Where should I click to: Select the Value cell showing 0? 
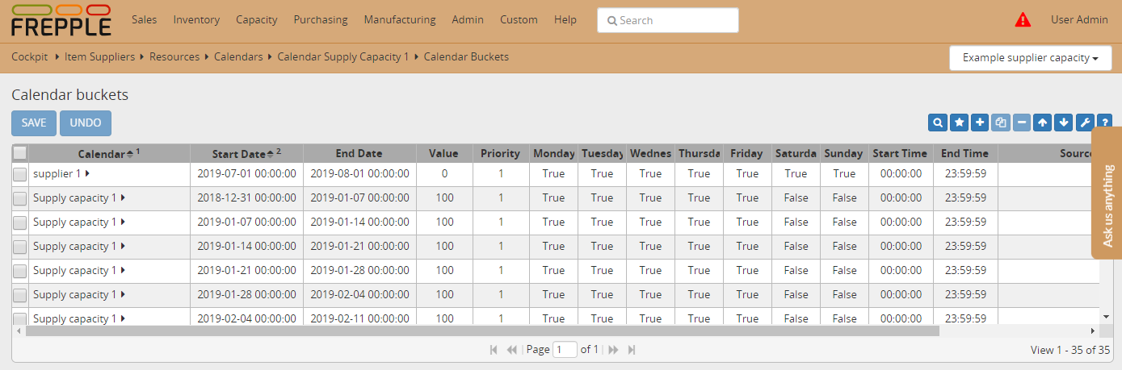coord(444,174)
